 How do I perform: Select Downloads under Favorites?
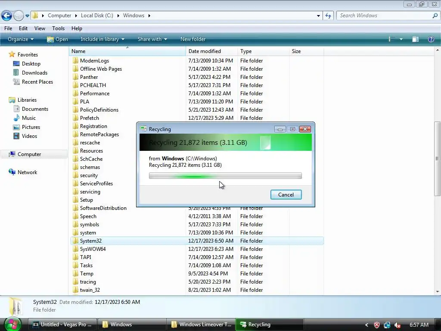pos(34,72)
